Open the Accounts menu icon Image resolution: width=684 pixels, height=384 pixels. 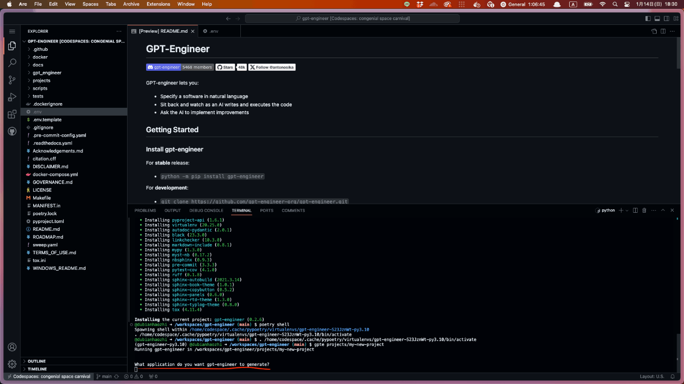pos(12,347)
